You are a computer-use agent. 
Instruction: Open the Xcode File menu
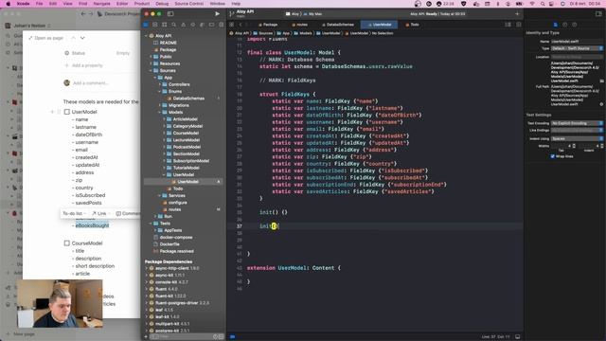[x=39, y=4]
